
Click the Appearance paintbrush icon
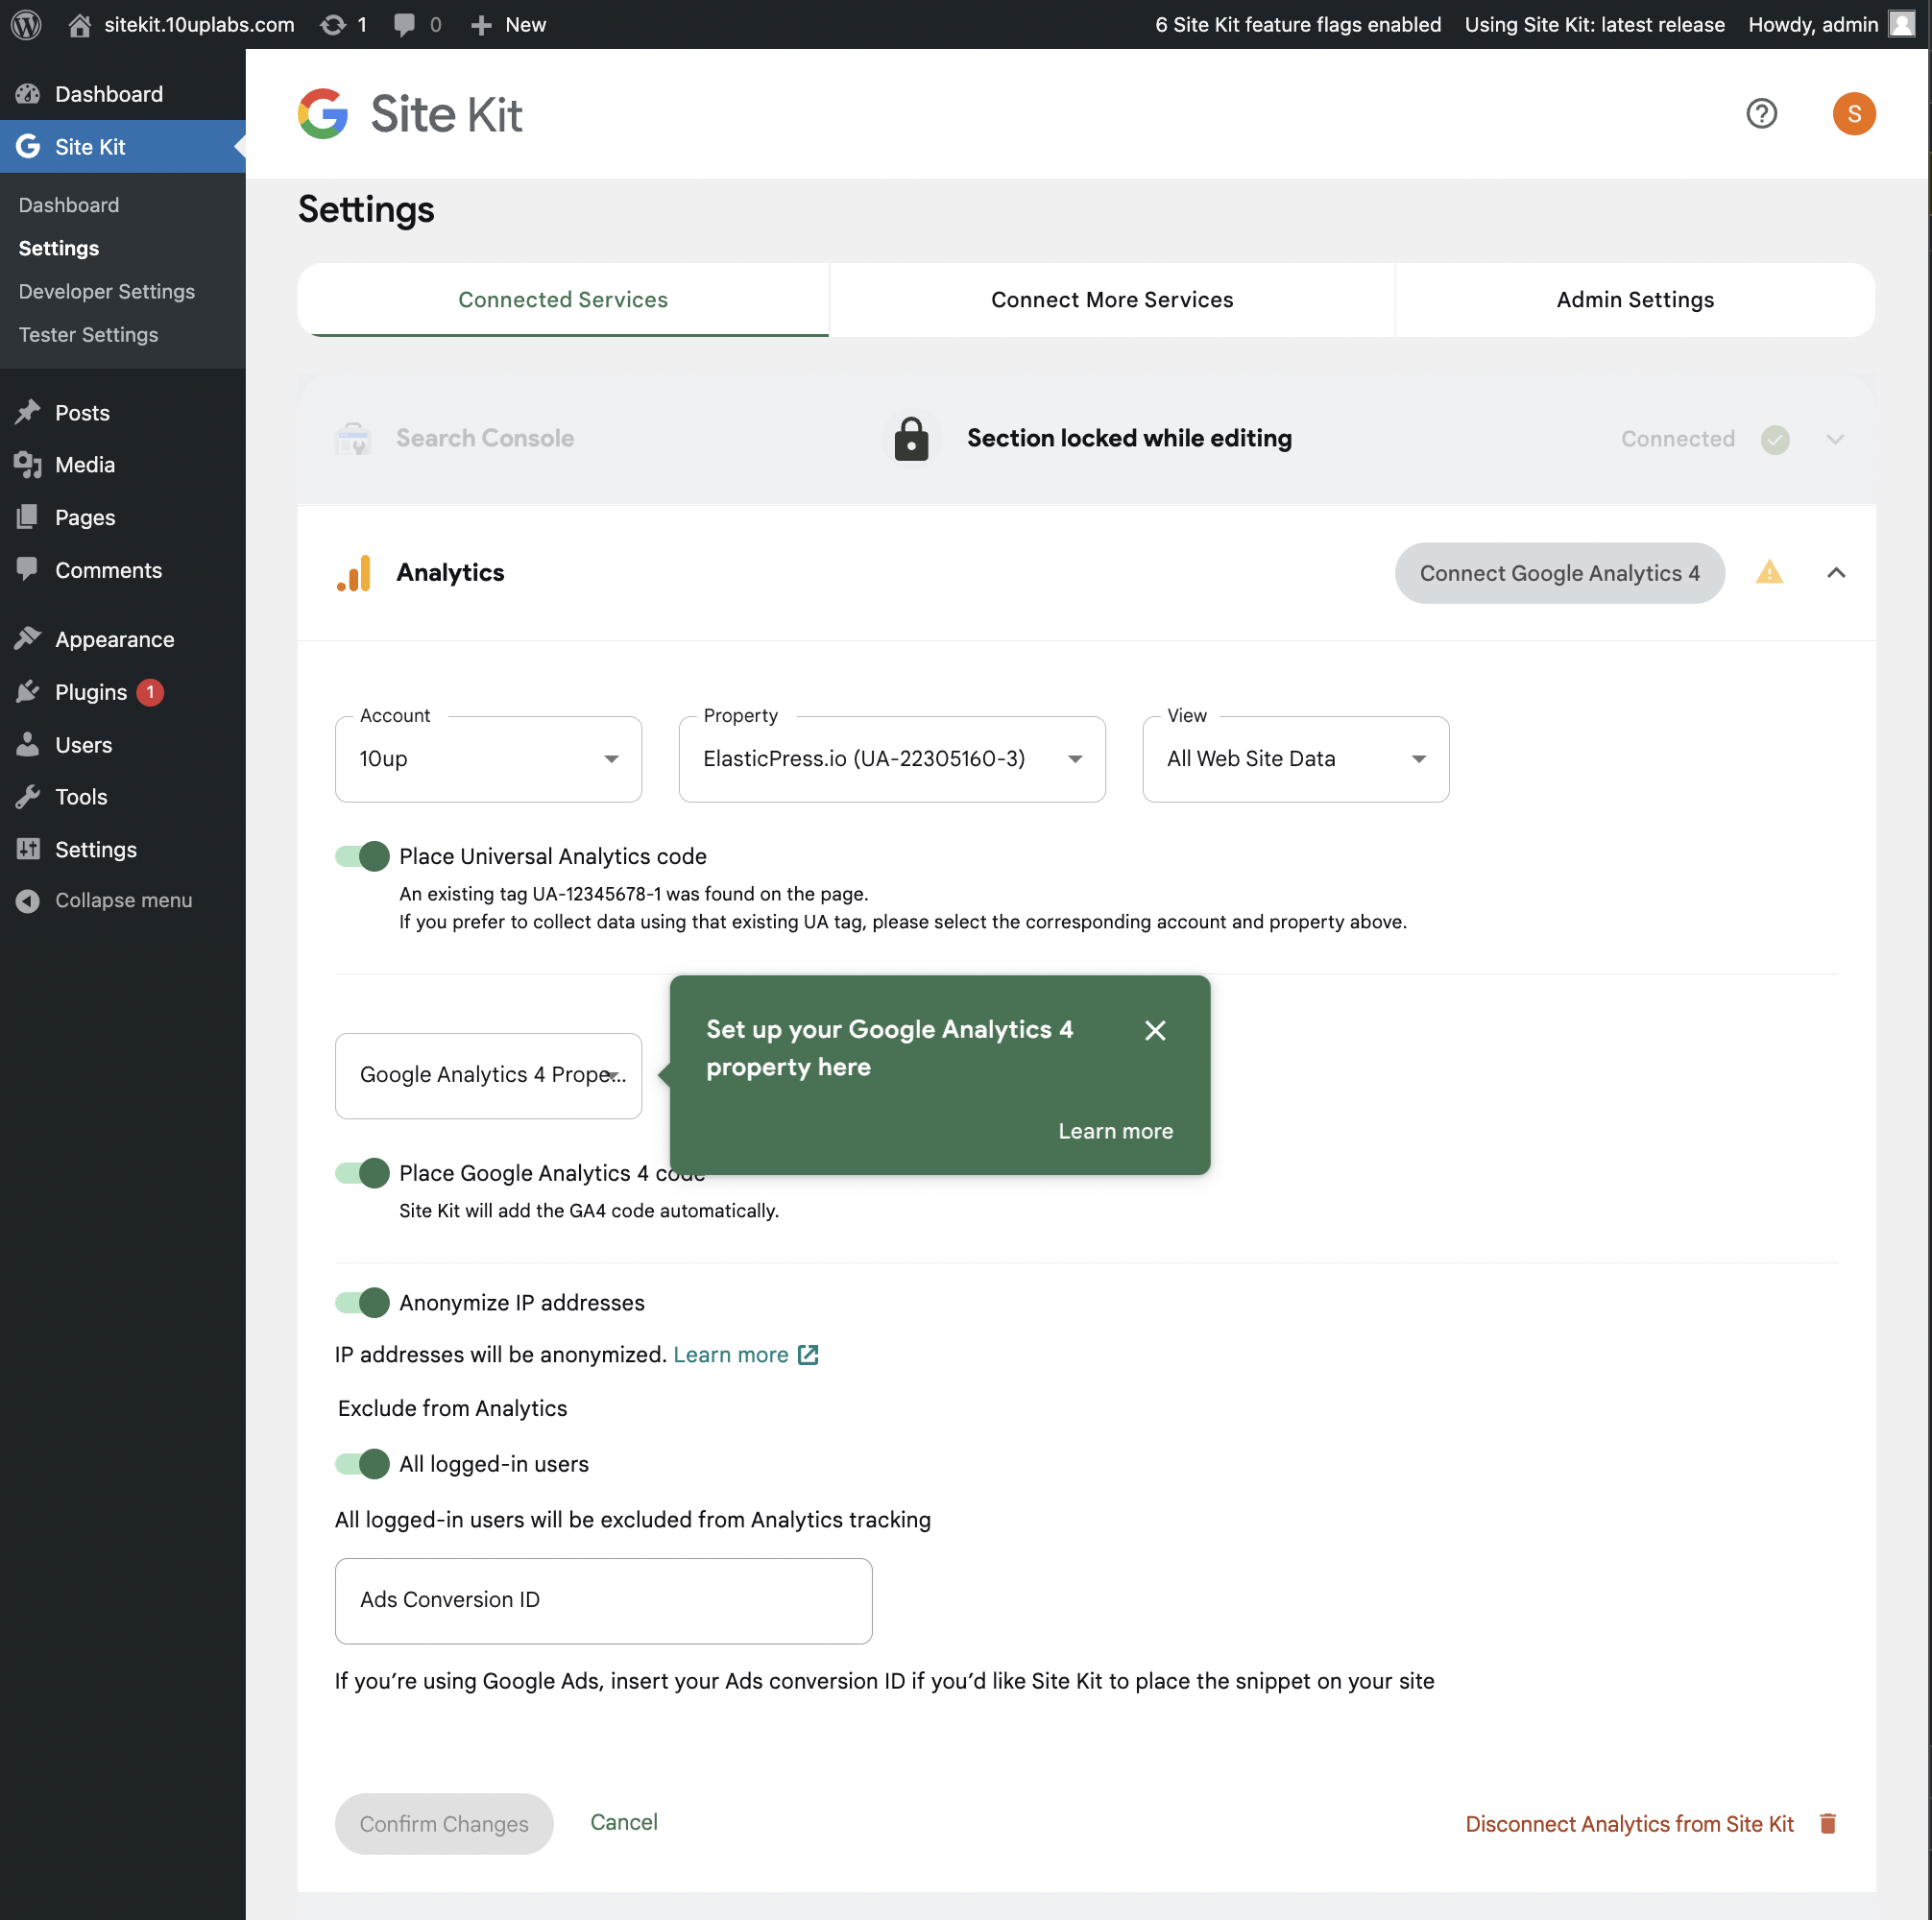(x=28, y=638)
